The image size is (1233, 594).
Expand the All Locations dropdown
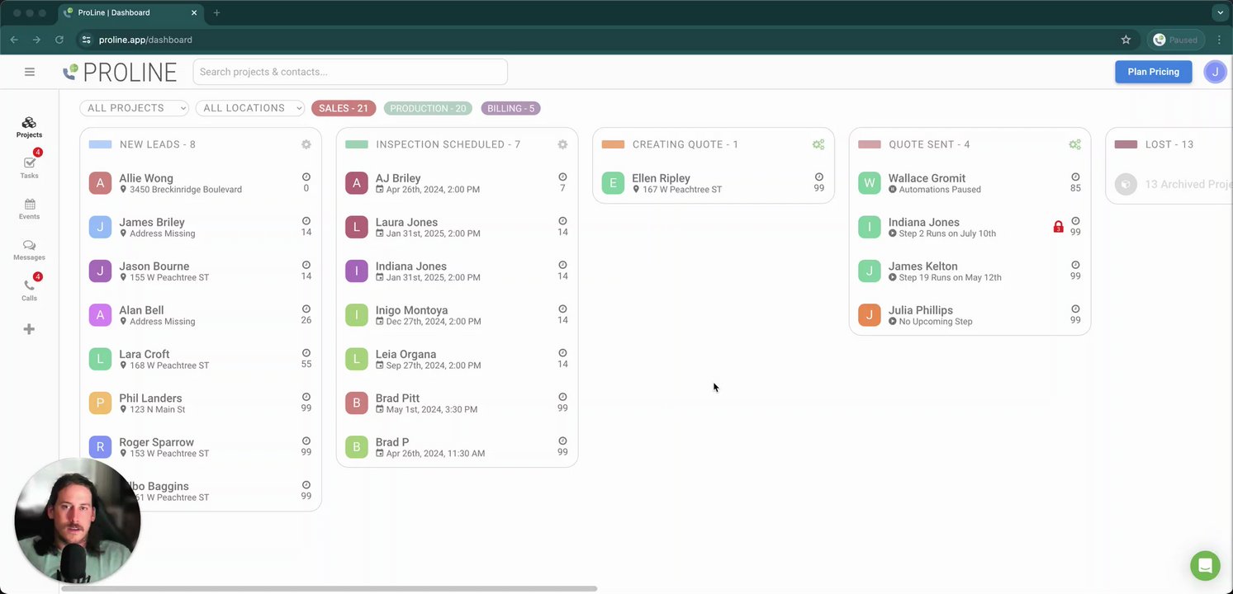250,108
